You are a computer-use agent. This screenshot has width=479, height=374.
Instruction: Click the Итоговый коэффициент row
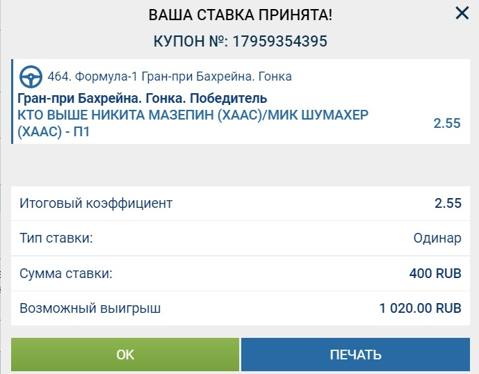(x=241, y=203)
